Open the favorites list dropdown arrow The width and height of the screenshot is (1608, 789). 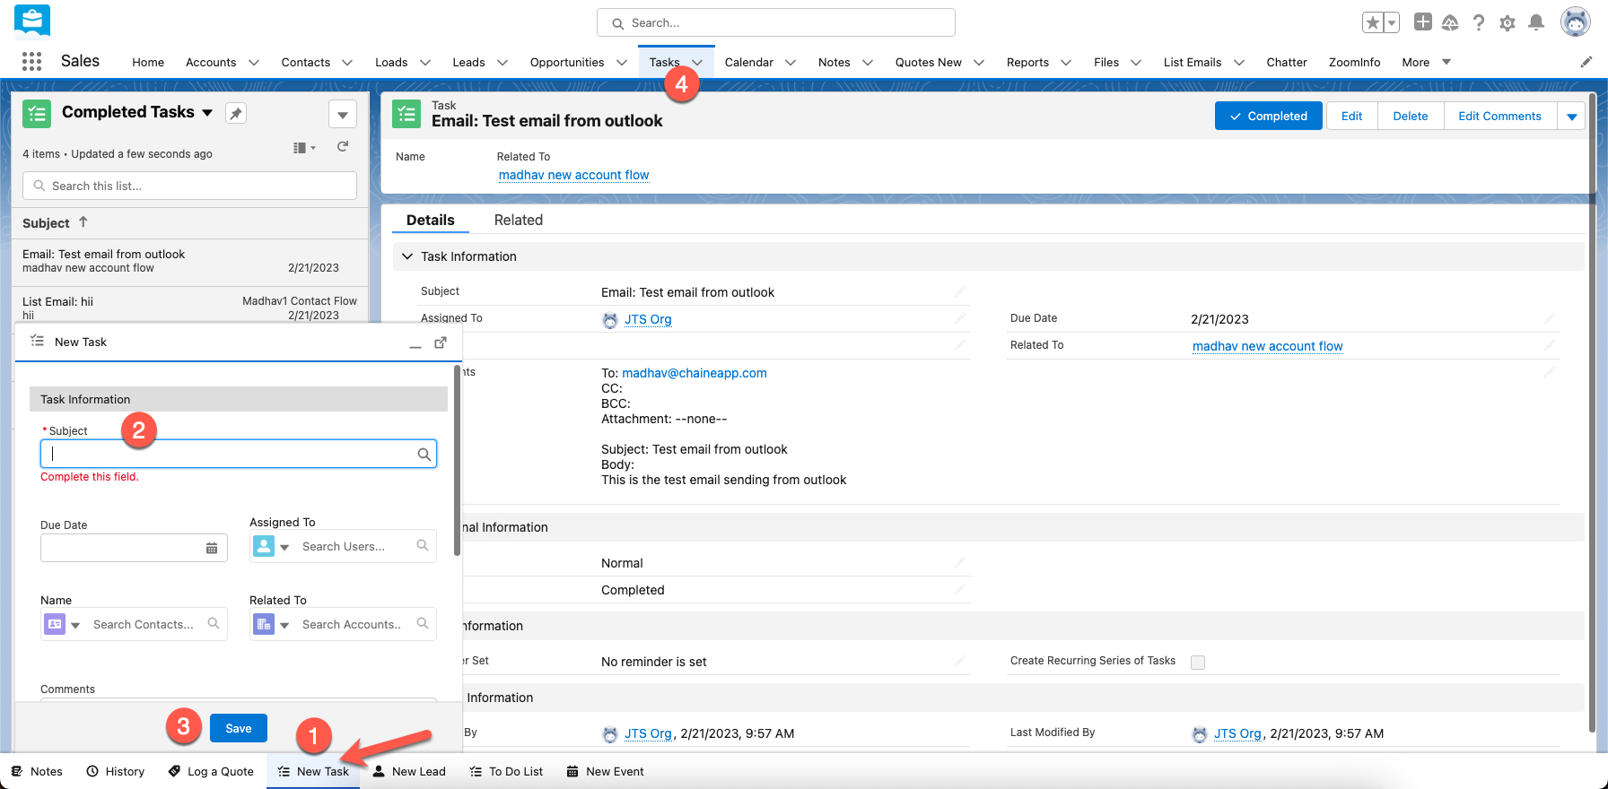tap(1392, 23)
